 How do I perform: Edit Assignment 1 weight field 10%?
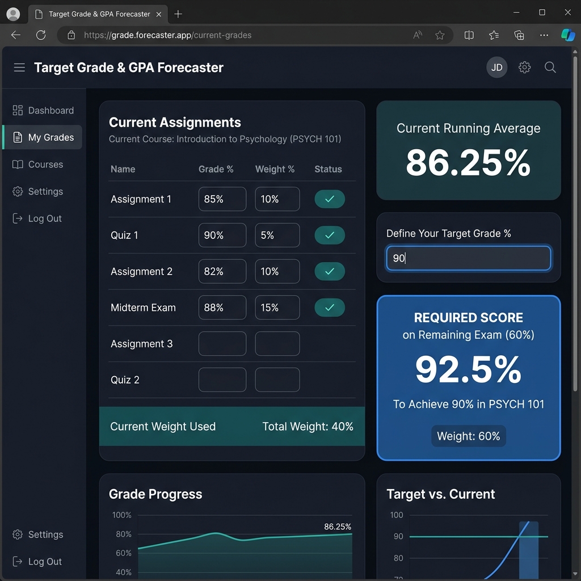pyautogui.click(x=277, y=199)
